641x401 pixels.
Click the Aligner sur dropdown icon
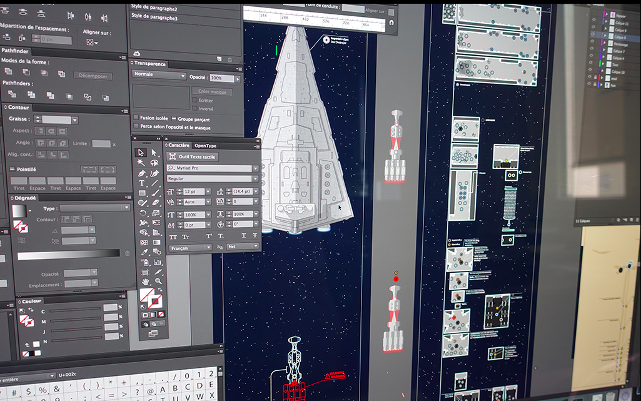[92, 42]
